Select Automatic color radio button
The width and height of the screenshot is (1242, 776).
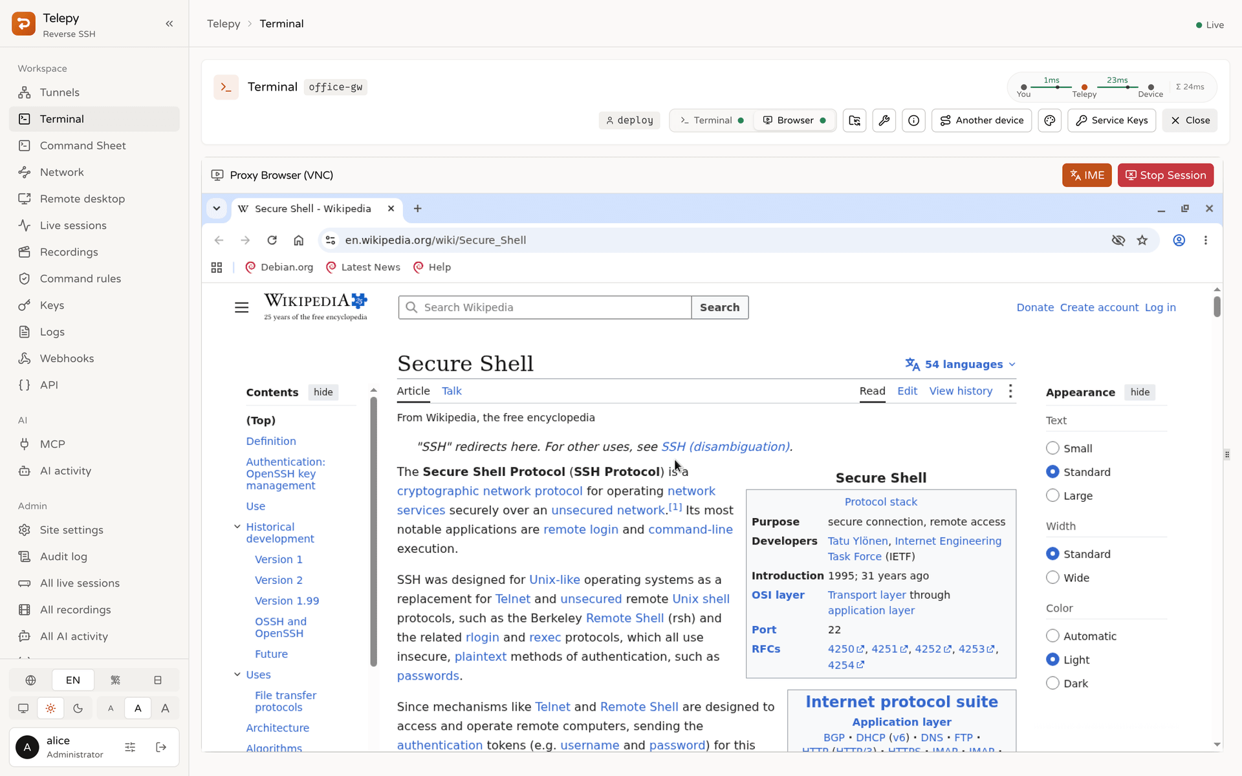(x=1052, y=636)
